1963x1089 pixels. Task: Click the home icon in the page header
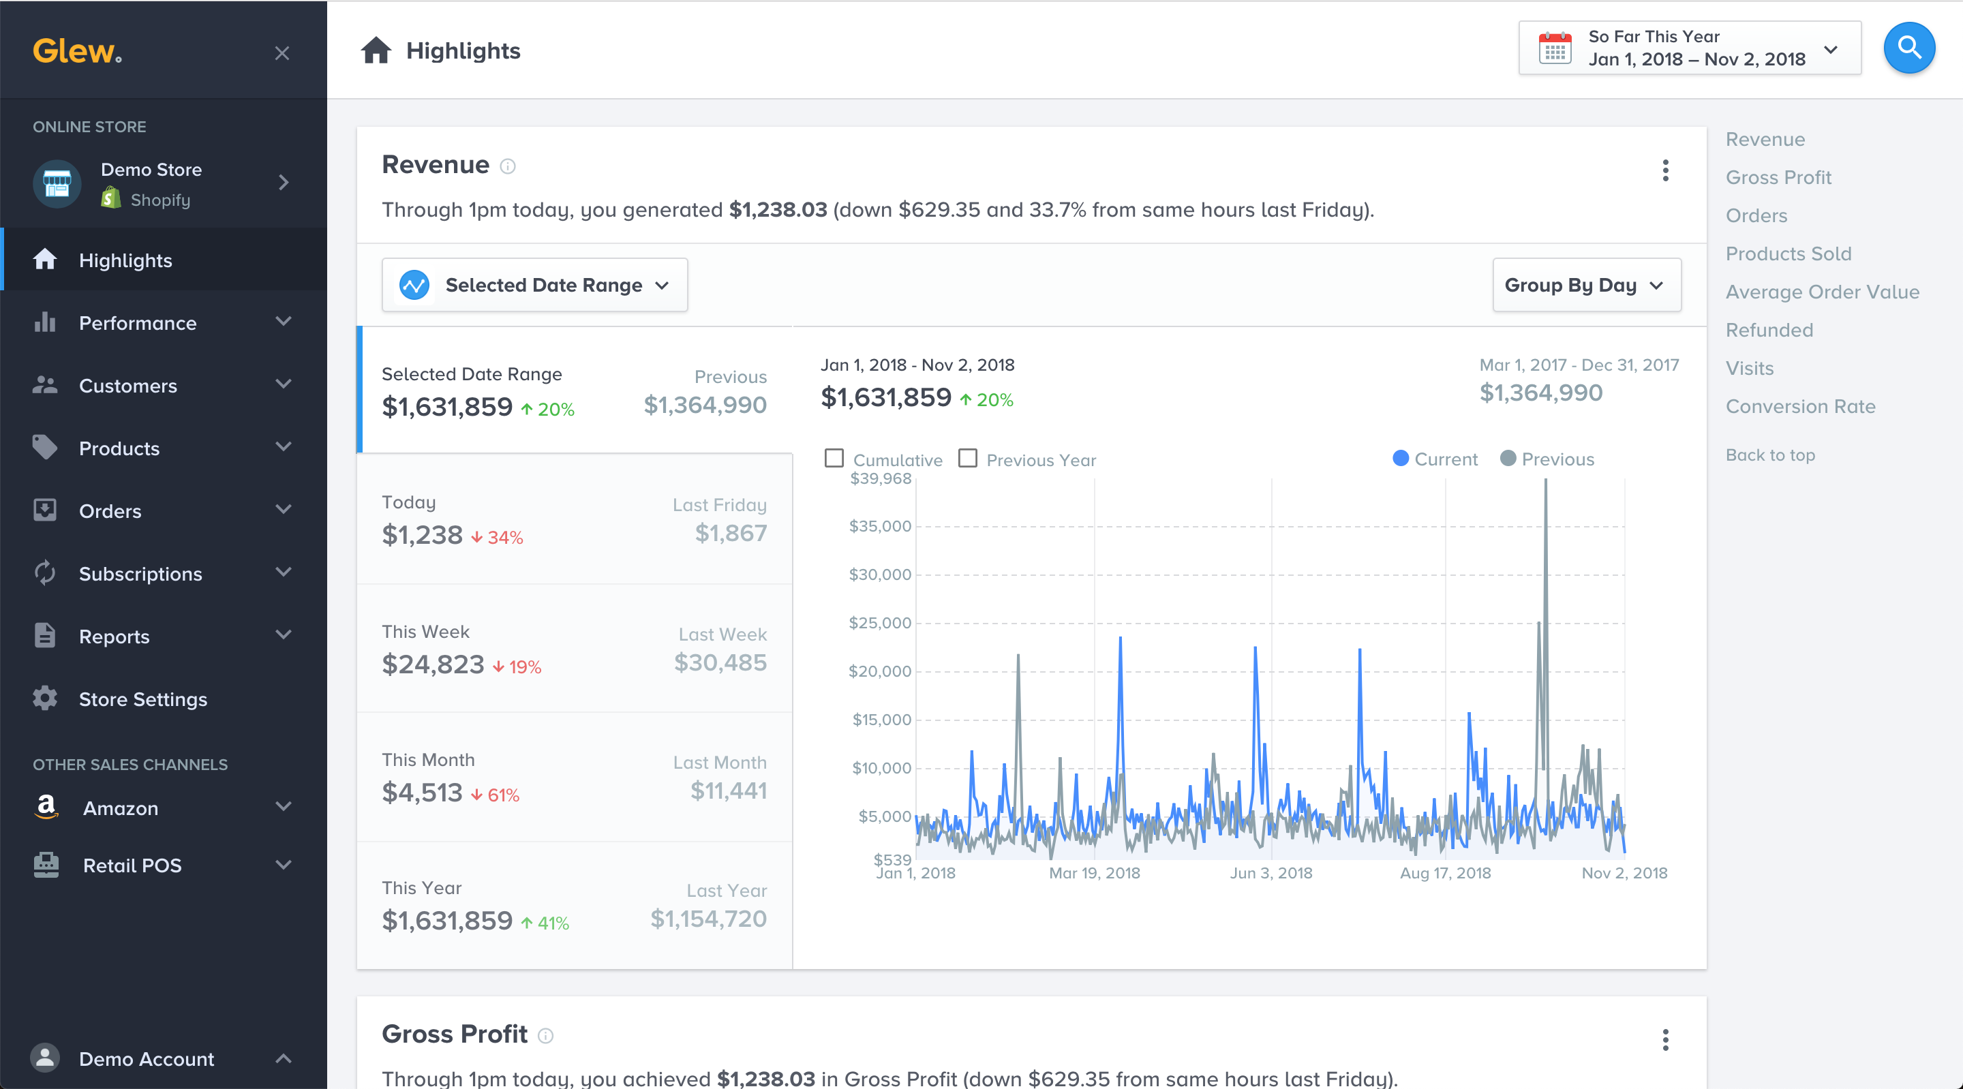(x=376, y=50)
